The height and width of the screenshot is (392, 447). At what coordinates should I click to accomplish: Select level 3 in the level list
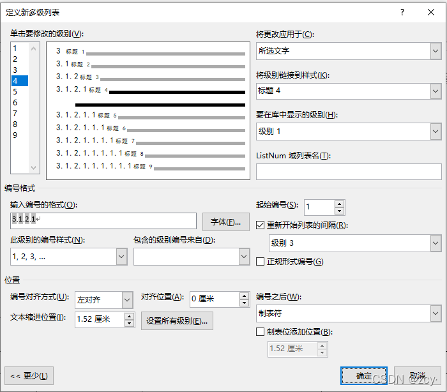(x=19, y=70)
